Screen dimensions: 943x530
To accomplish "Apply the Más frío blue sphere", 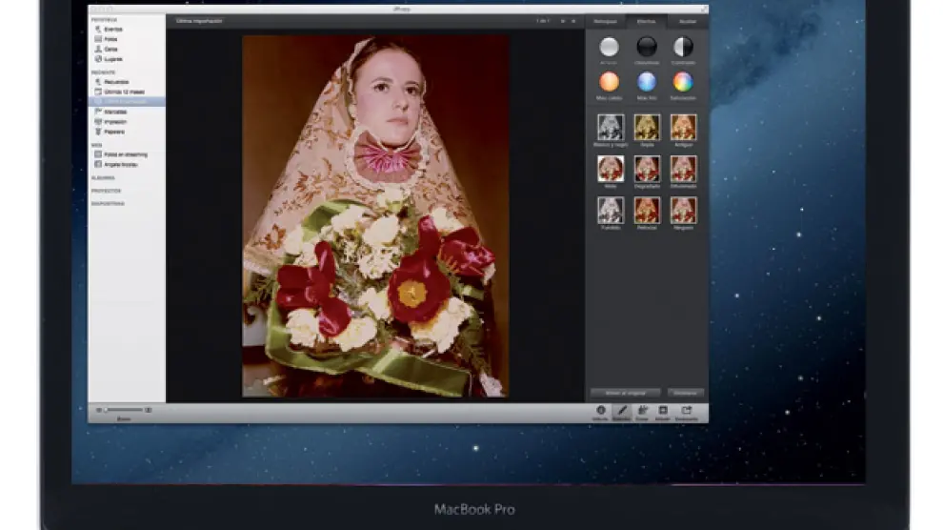I will click(647, 82).
